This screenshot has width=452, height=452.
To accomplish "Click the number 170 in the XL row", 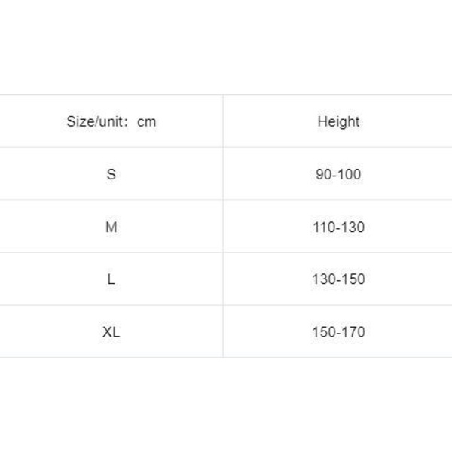I will 353,332.
